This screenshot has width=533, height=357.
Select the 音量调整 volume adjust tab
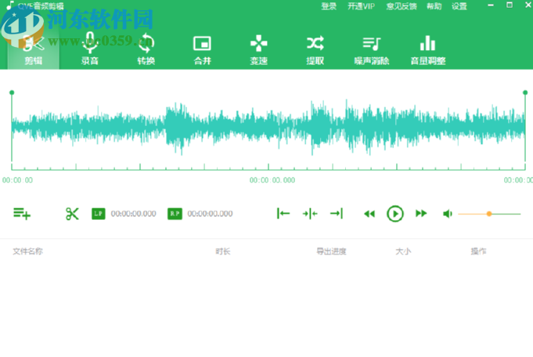428,49
